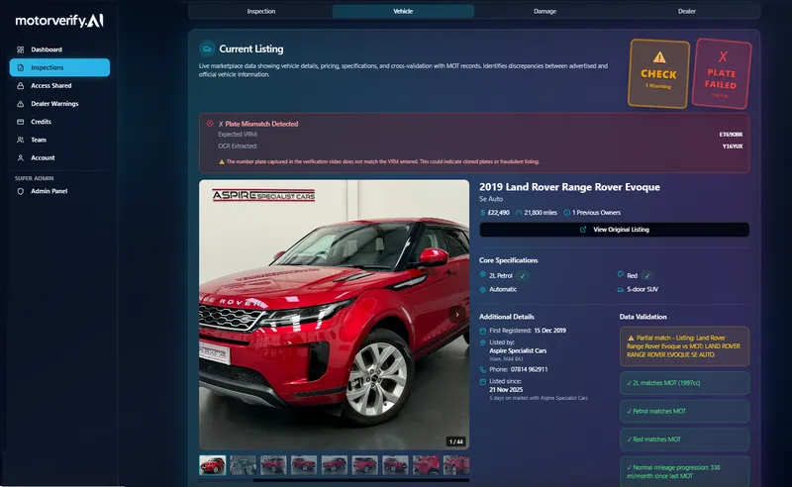Open the Dealer tab
The width and height of the screenshot is (792, 487).
(687, 11)
